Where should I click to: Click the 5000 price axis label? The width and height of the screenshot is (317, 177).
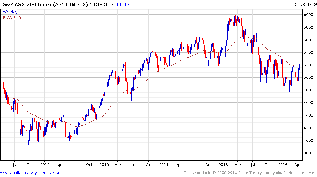coord(308,78)
